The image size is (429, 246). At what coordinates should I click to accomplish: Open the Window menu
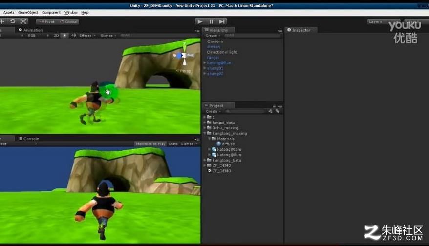click(71, 13)
